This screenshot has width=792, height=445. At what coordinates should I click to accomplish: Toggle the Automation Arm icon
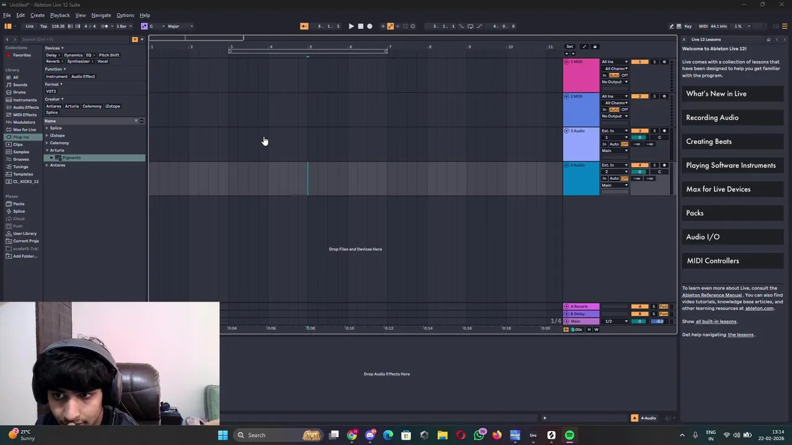[x=390, y=26]
